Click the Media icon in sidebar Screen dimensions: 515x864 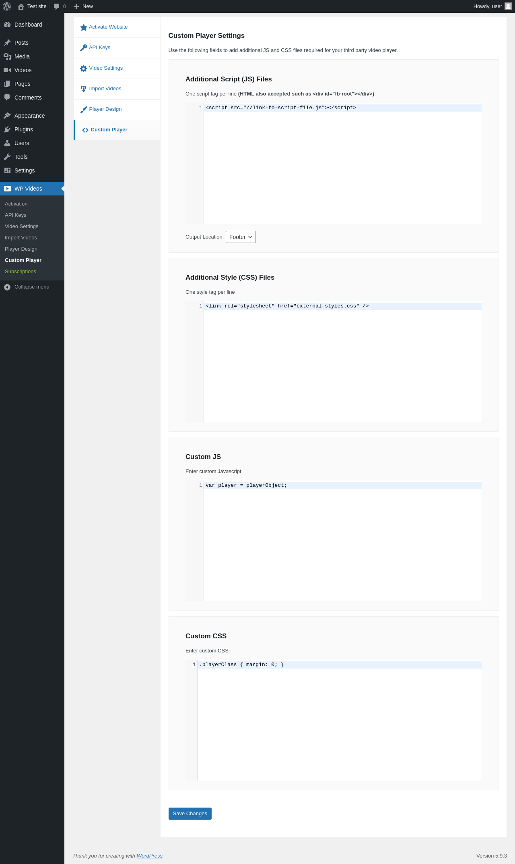coord(7,56)
